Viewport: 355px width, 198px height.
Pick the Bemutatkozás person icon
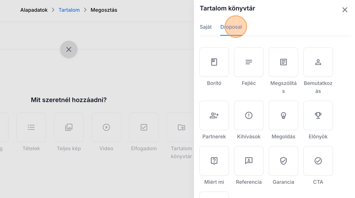pos(318,62)
